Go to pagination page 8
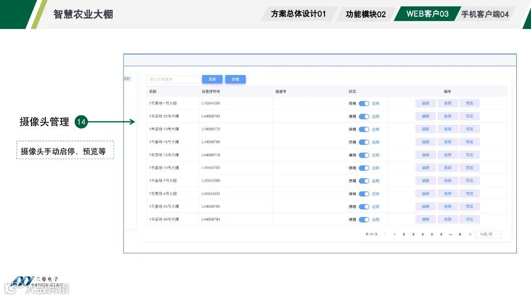 pos(460,234)
